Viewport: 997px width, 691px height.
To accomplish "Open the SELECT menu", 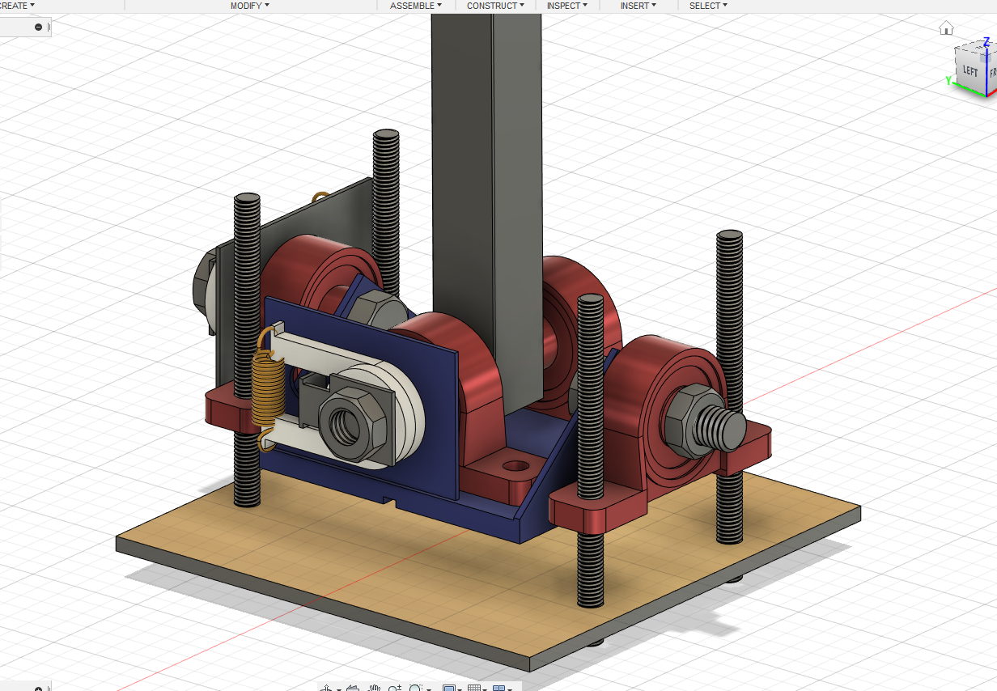I will 708,6.
